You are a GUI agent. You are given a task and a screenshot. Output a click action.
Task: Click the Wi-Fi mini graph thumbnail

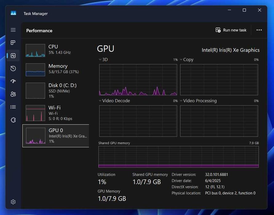[35, 113]
